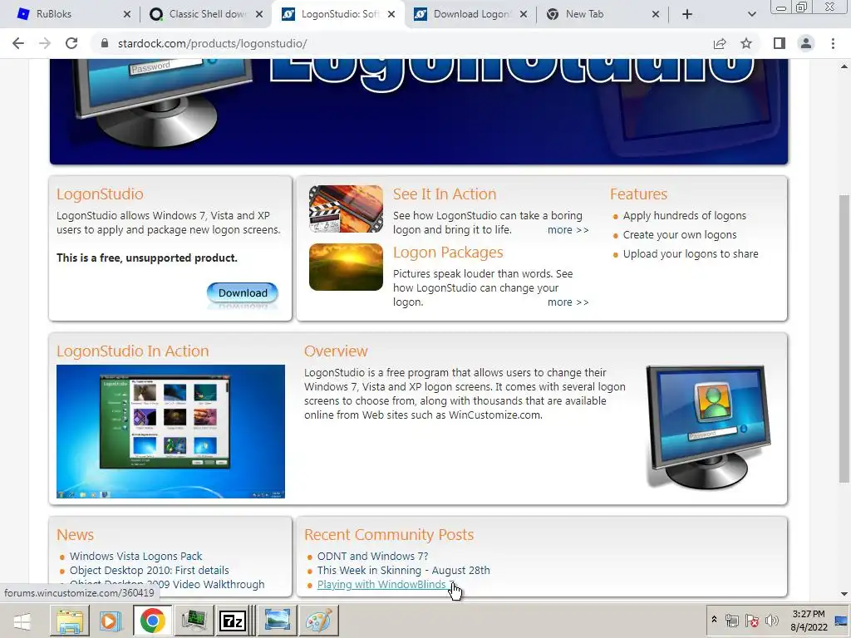Open the Logon Packages sunset thumbnail
Image resolution: width=851 pixels, height=638 pixels.
pos(346,267)
